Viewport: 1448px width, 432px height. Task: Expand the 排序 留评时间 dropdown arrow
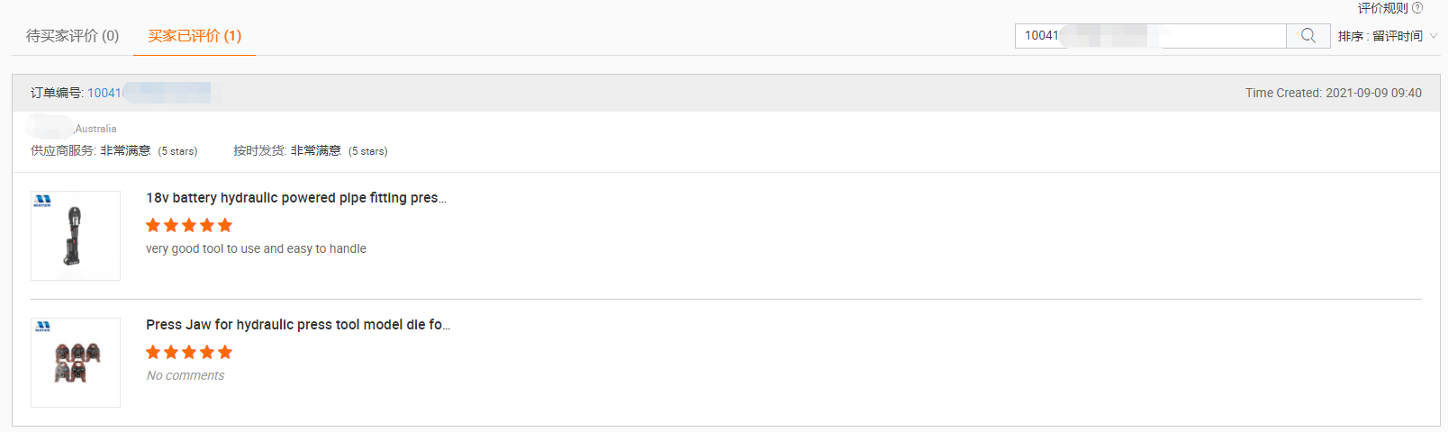1434,36
